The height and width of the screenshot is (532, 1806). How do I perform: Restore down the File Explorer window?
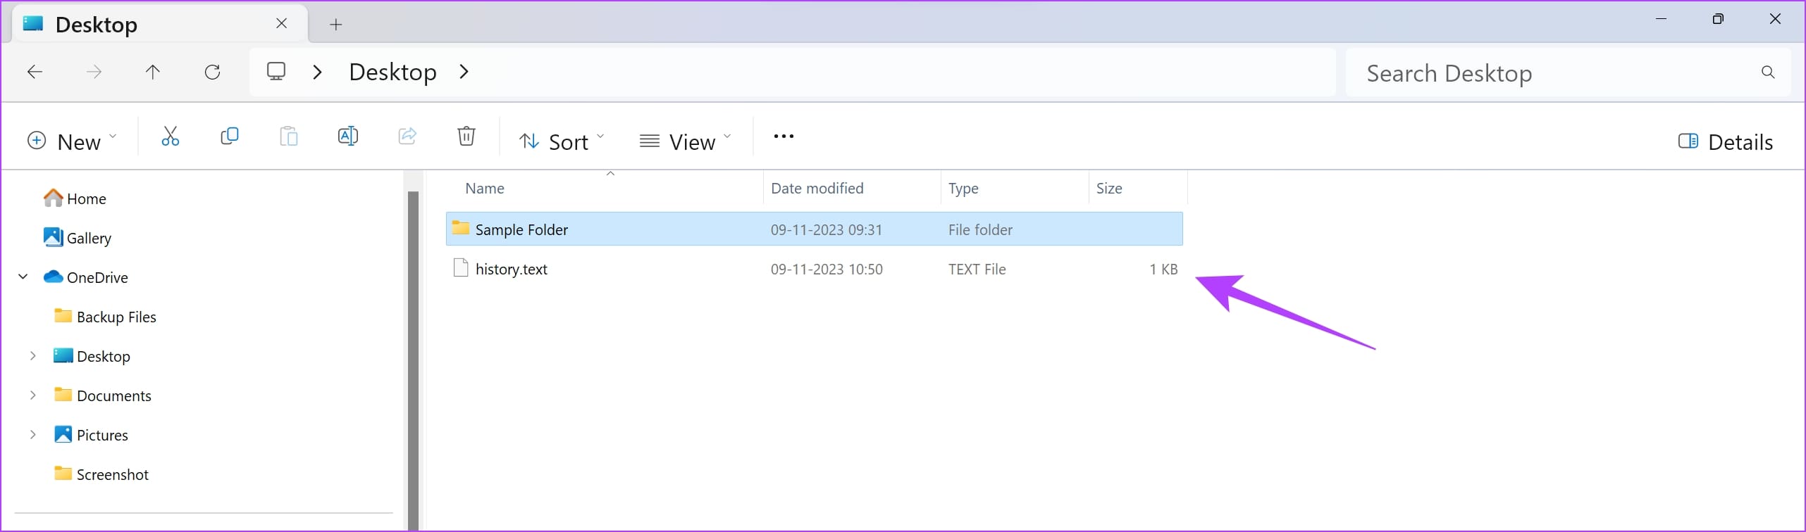click(x=1718, y=19)
